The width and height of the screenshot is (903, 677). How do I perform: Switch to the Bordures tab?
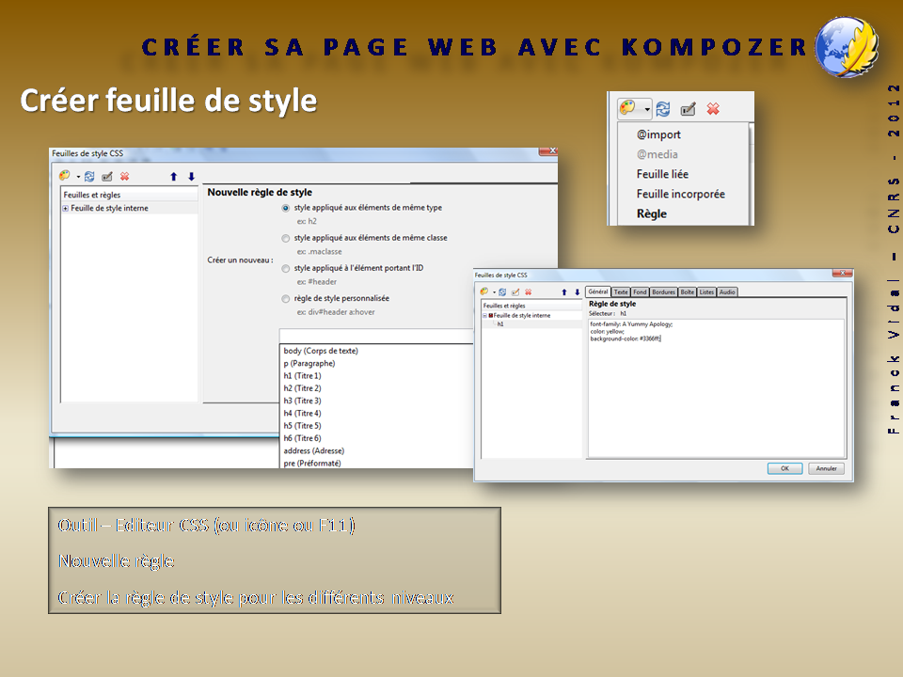pyautogui.click(x=663, y=292)
